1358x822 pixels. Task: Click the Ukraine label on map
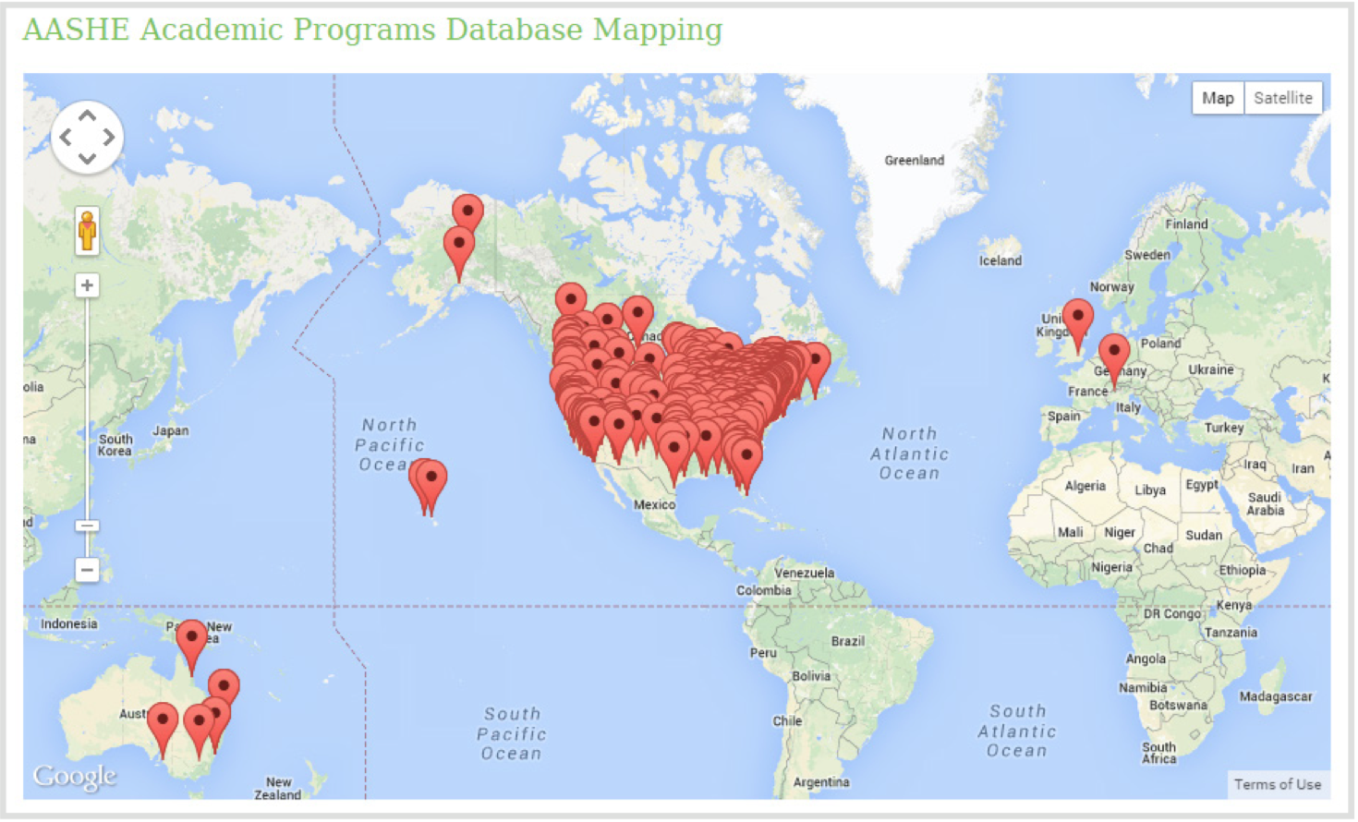click(x=1211, y=369)
